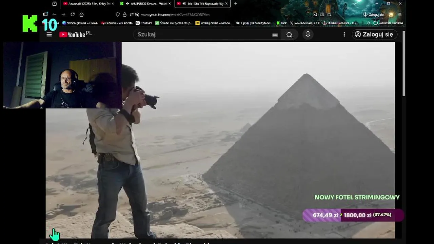Toggle picture-in-picture icon in address bar
The image size is (434, 244).
click(315, 15)
